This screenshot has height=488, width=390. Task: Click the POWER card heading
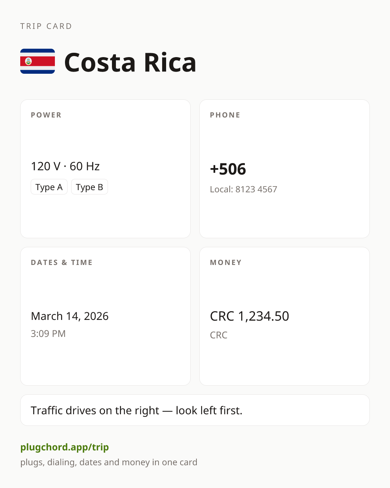click(x=46, y=115)
